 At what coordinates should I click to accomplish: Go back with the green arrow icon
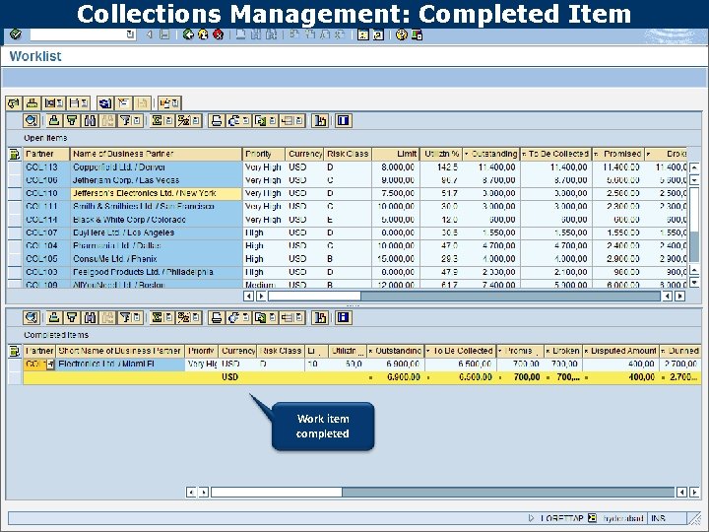pos(188,34)
